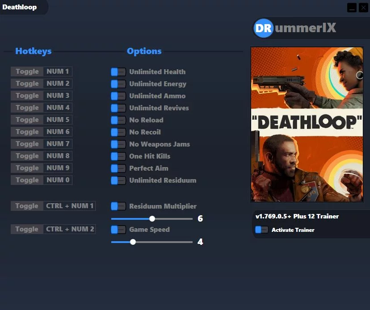Enable the Residuum Multiplier toggle
The height and width of the screenshot is (310, 370).
[x=118, y=206]
